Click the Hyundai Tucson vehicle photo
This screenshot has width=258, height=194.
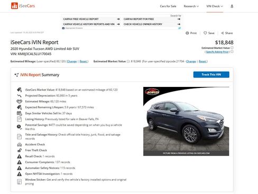coord(186,121)
